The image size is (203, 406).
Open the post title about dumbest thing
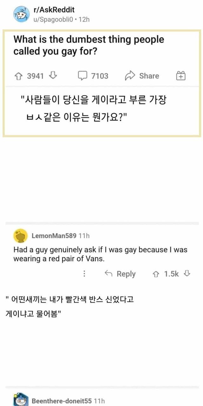(x=89, y=45)
